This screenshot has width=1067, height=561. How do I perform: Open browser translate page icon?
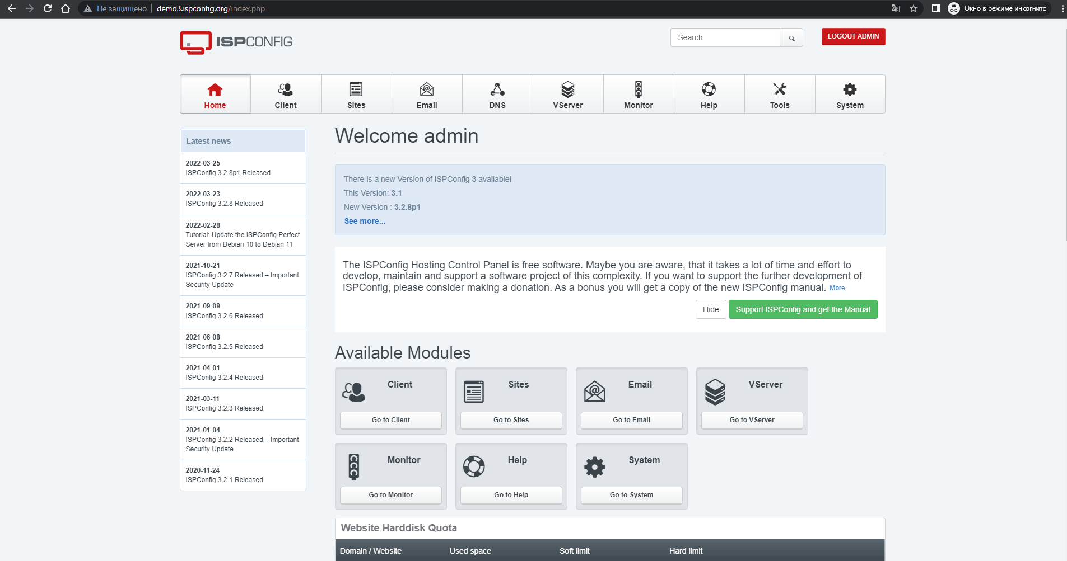pyautogui.click(x=896, y=8)
